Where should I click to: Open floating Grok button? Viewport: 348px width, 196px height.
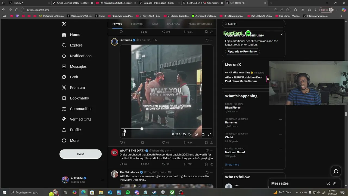pos(336,171)
